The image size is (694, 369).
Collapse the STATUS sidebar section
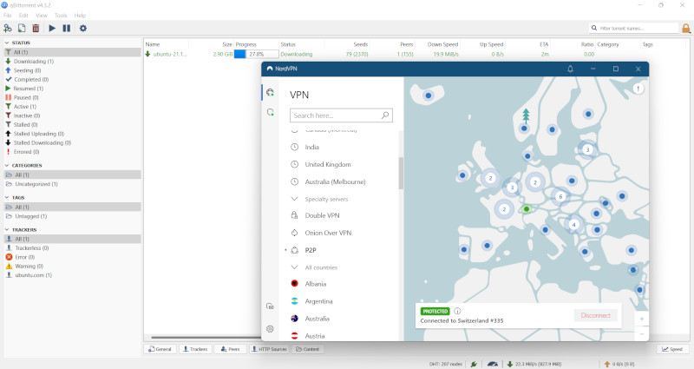(7, 43)
